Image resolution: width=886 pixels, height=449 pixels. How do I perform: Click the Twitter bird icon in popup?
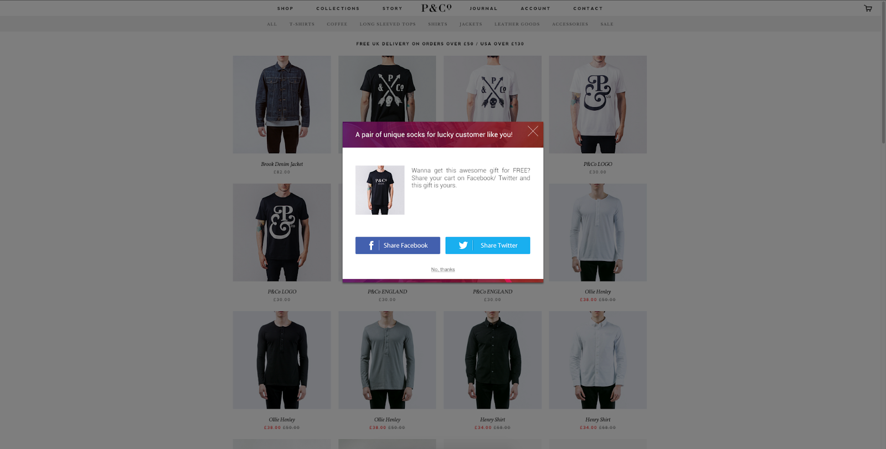click(x=463, y=246)
